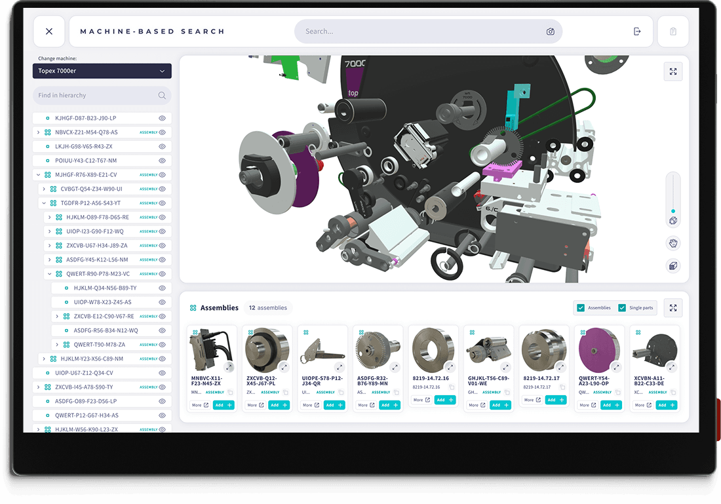Activate the pan hand tool
The height and width of the screenshot is (504, 721).
tap(673, 242)
